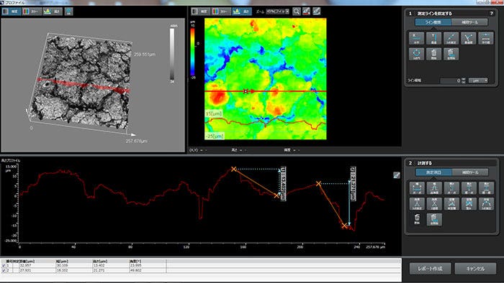Select the arc radius measurement tool
The height and width of the screenshot is (283, 504).
(486, 204)
